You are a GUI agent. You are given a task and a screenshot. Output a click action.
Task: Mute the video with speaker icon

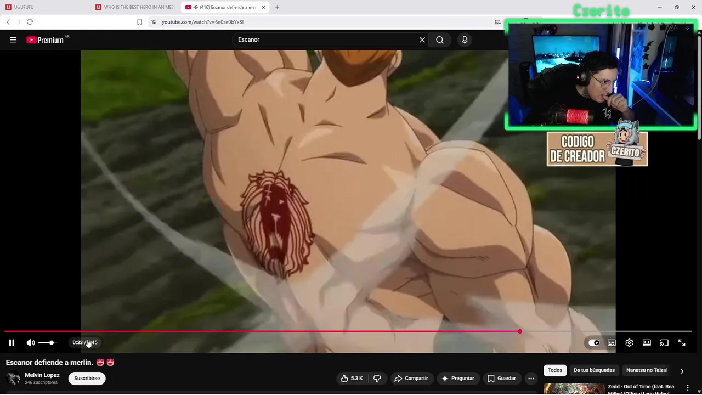pos(31,343)
